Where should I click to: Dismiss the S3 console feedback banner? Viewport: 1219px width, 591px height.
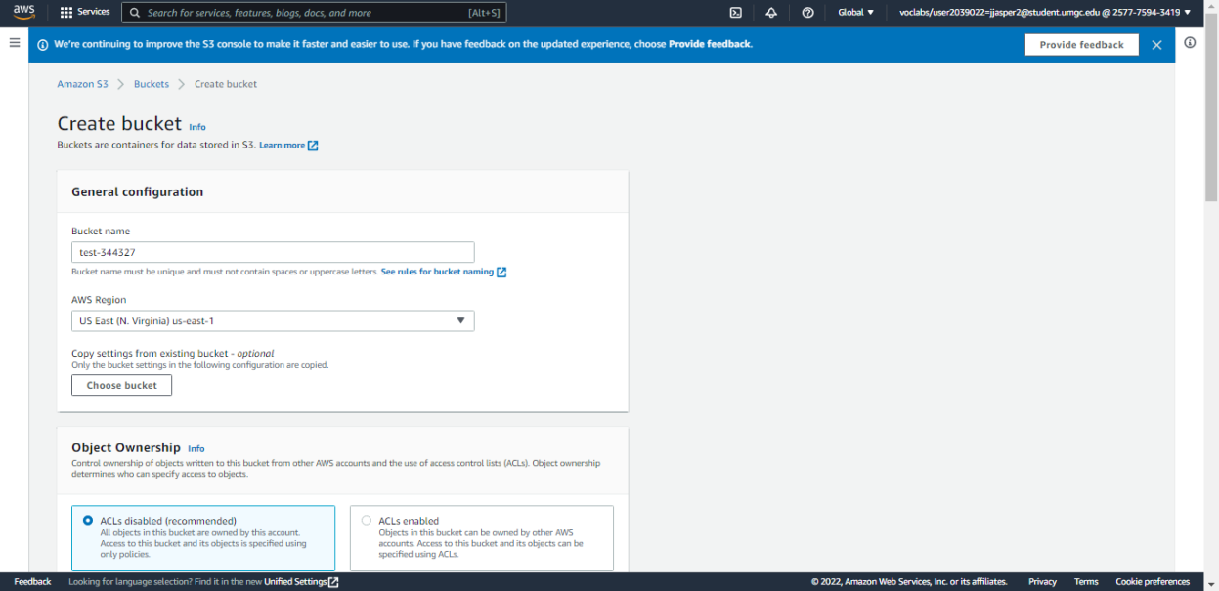click(1156, 45)
